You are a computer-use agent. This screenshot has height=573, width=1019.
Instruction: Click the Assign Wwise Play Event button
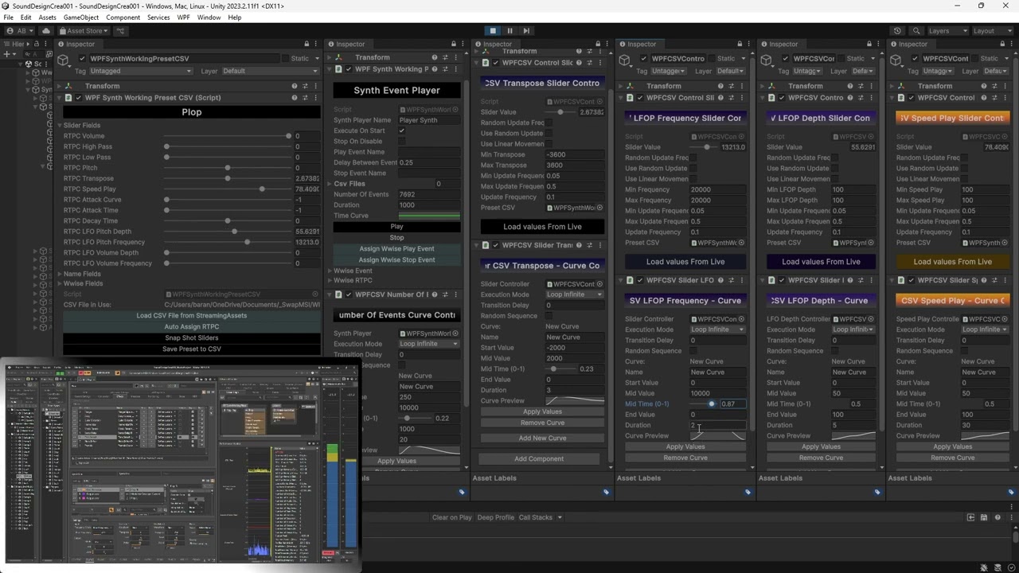tap(396, 249)
